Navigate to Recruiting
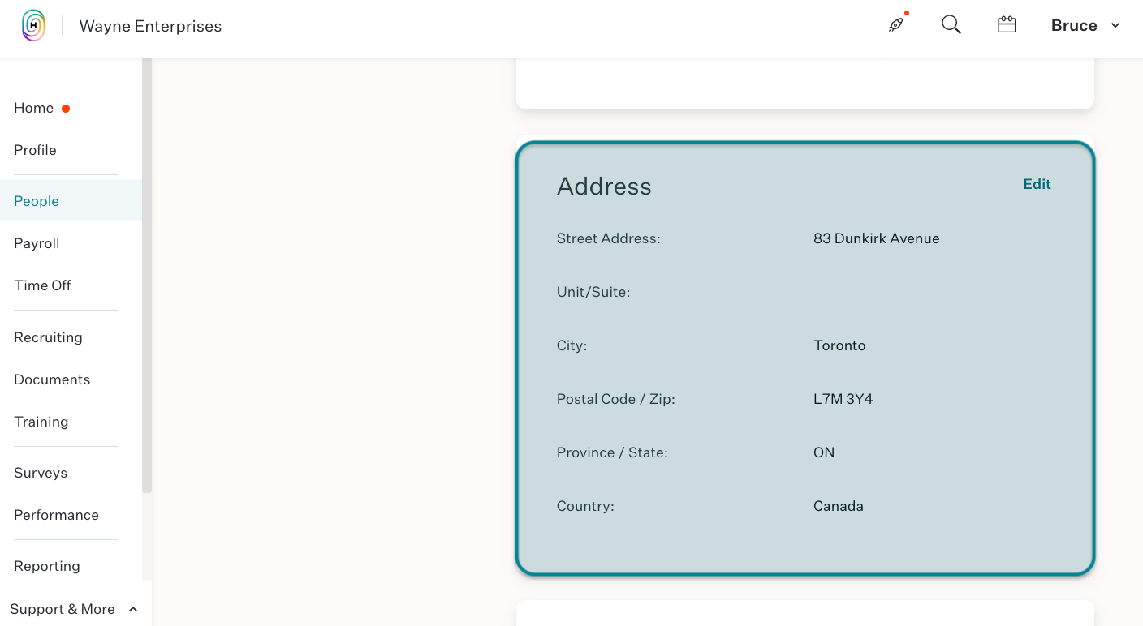The image size is (1143, 626). tap(48, 337)
